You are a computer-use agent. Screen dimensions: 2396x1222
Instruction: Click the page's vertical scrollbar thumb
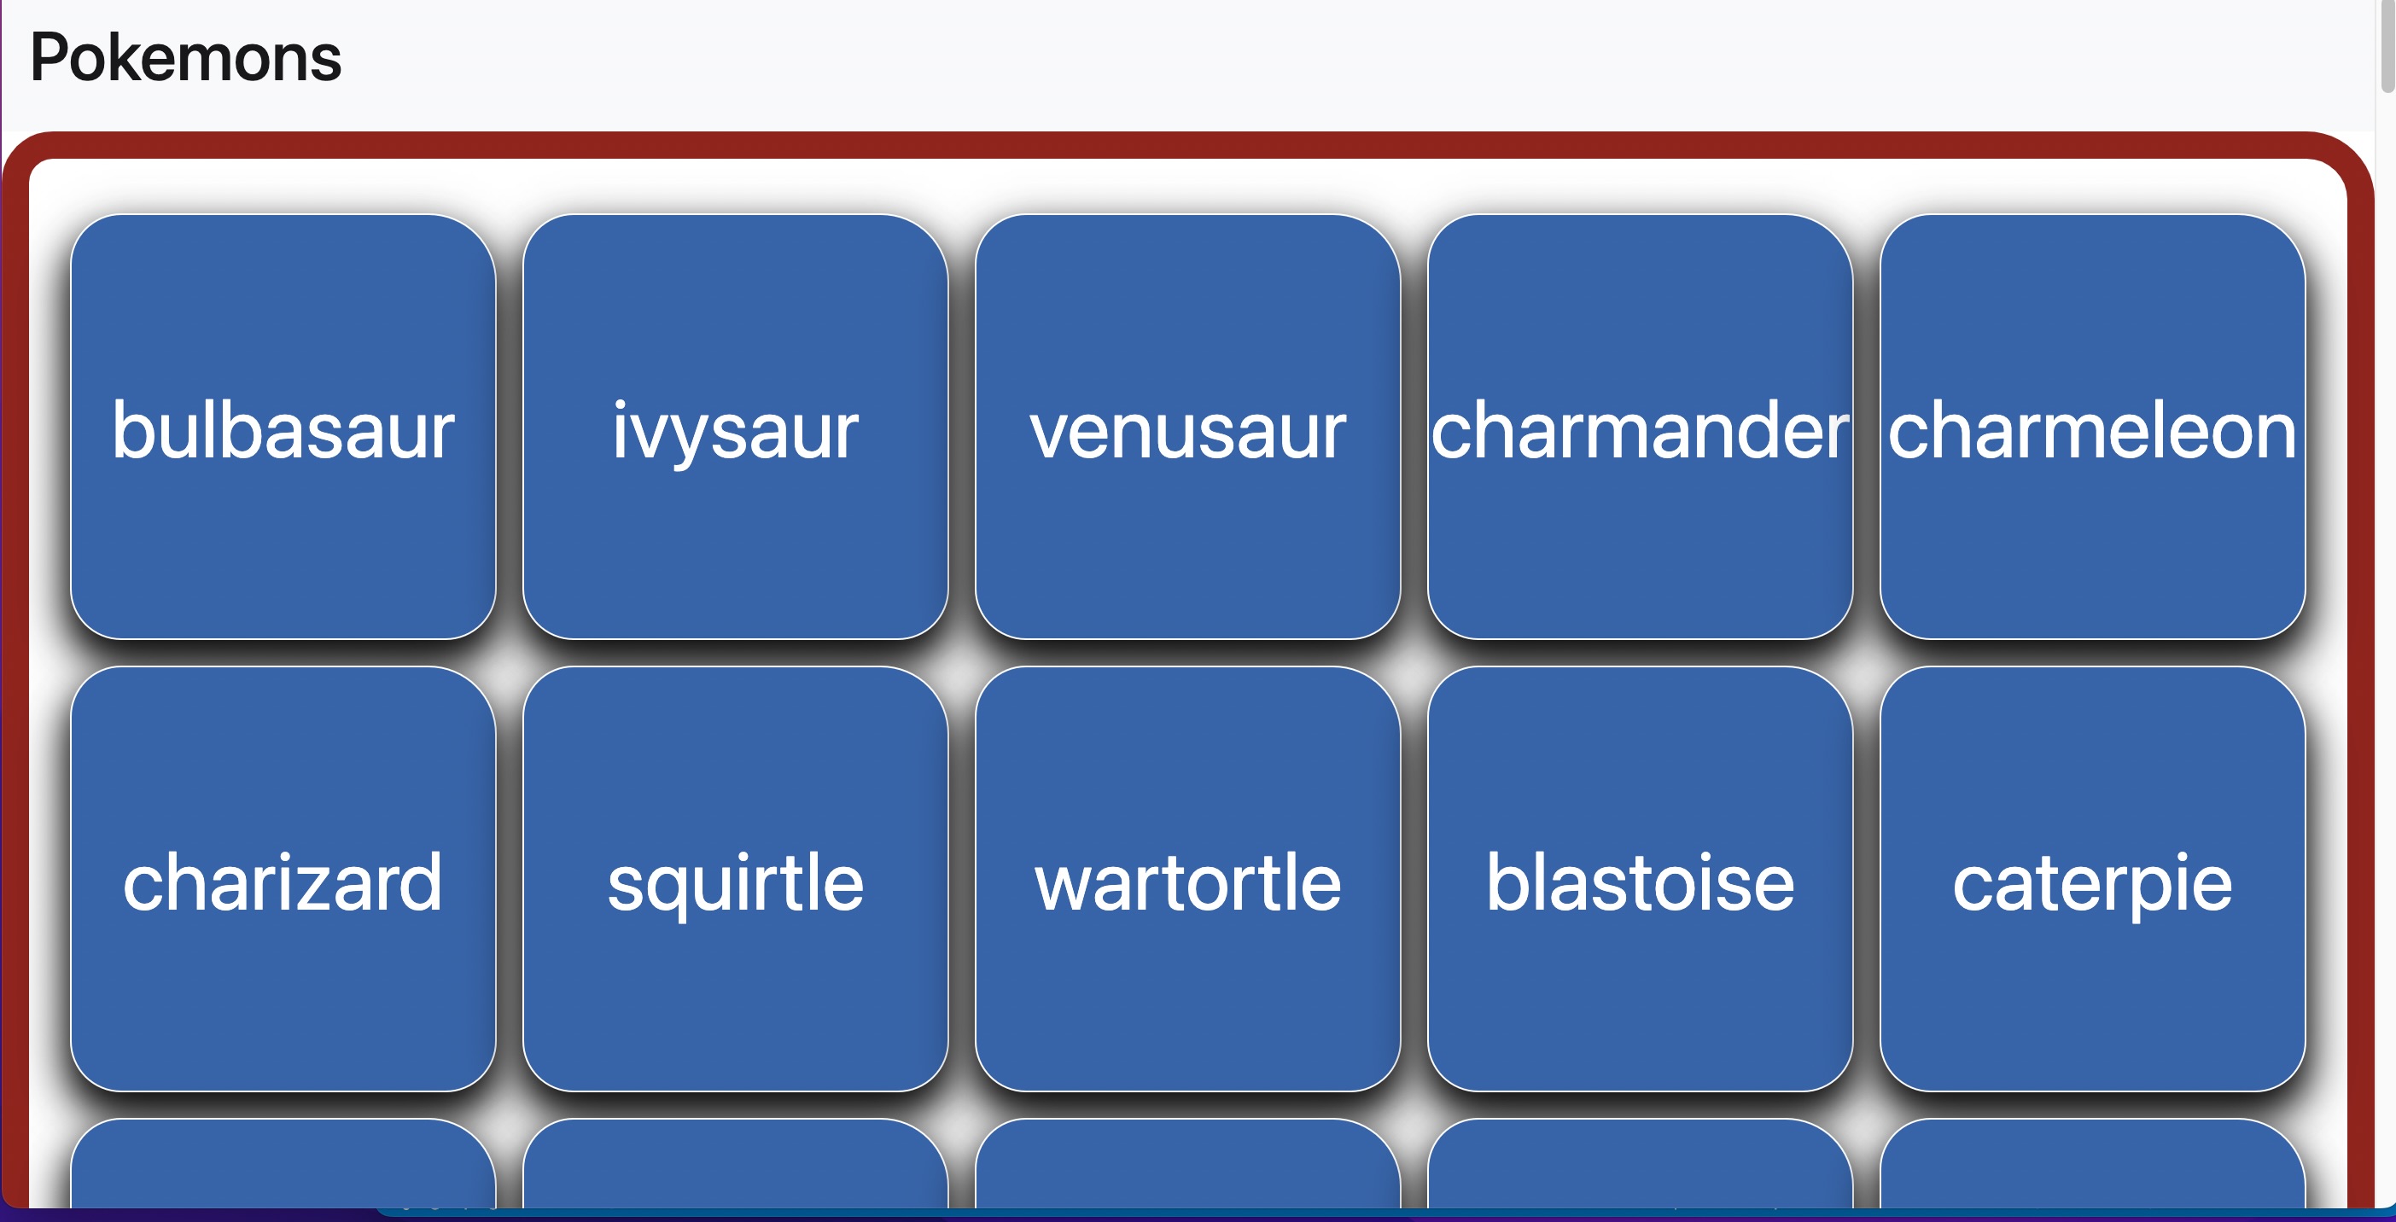click(2387, 46)
